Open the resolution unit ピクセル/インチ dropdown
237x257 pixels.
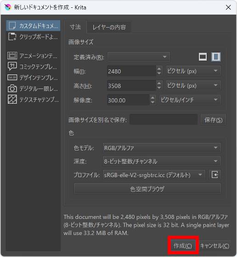[190, 100]
